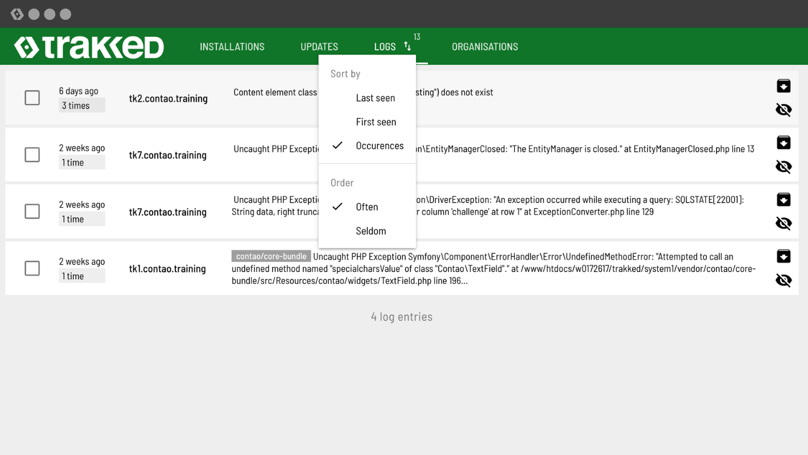Viewport: 808px width, 455px height.
Task: Hide the DriverException log entry
Action: tap(784, 224)
